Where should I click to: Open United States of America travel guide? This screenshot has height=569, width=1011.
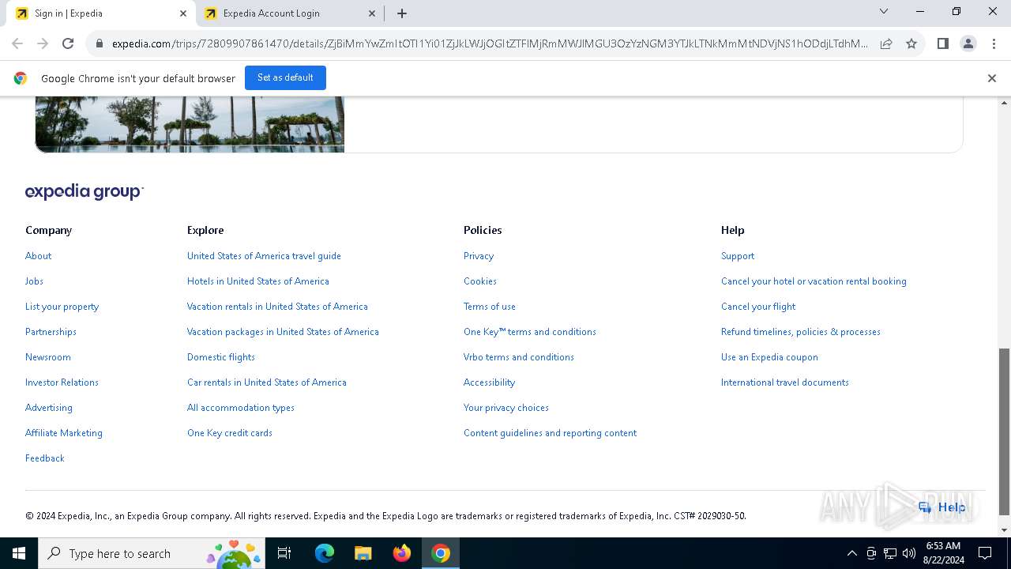point(264,256)
